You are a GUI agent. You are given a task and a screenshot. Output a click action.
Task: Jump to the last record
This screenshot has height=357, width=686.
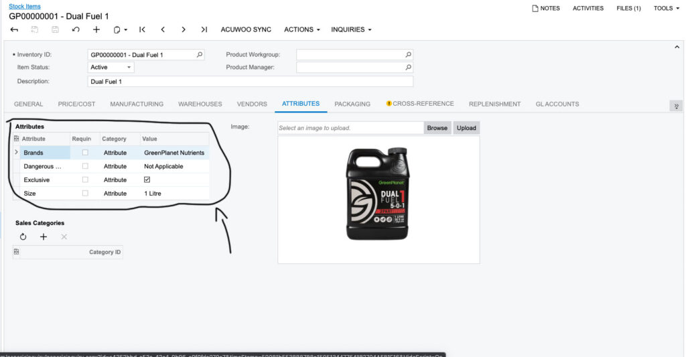[x=204, y=29]
